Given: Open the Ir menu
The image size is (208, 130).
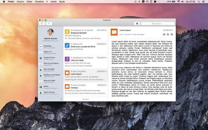Looking at the screenshot, I should click(47, 2).
